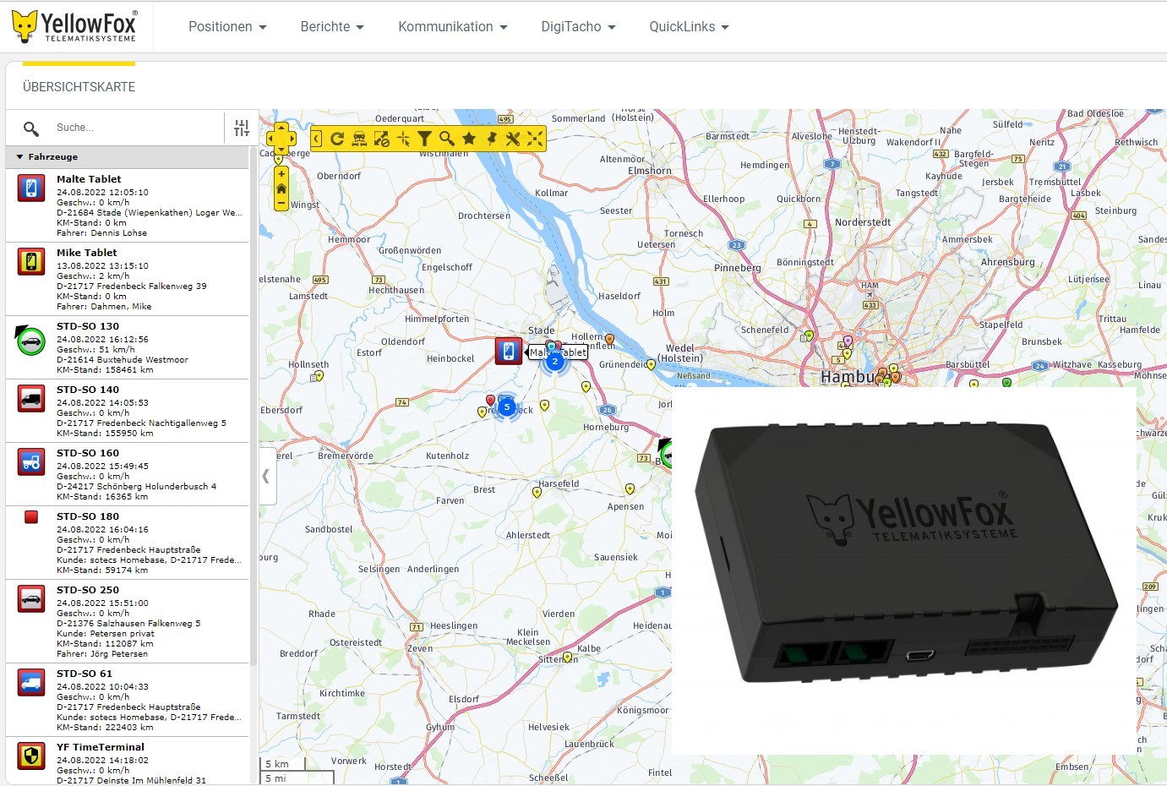Open the Kommunikation dropdown menu
Viewport: 1167px width, 786px height.
click(x=453, y=27)
